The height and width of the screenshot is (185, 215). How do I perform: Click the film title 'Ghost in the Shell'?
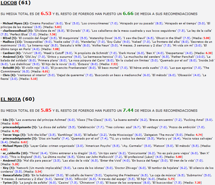[169, 38]
